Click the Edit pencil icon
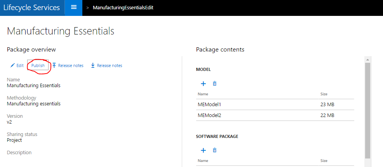This screenshot has height=167, width=383. click(x=12, y=65)
